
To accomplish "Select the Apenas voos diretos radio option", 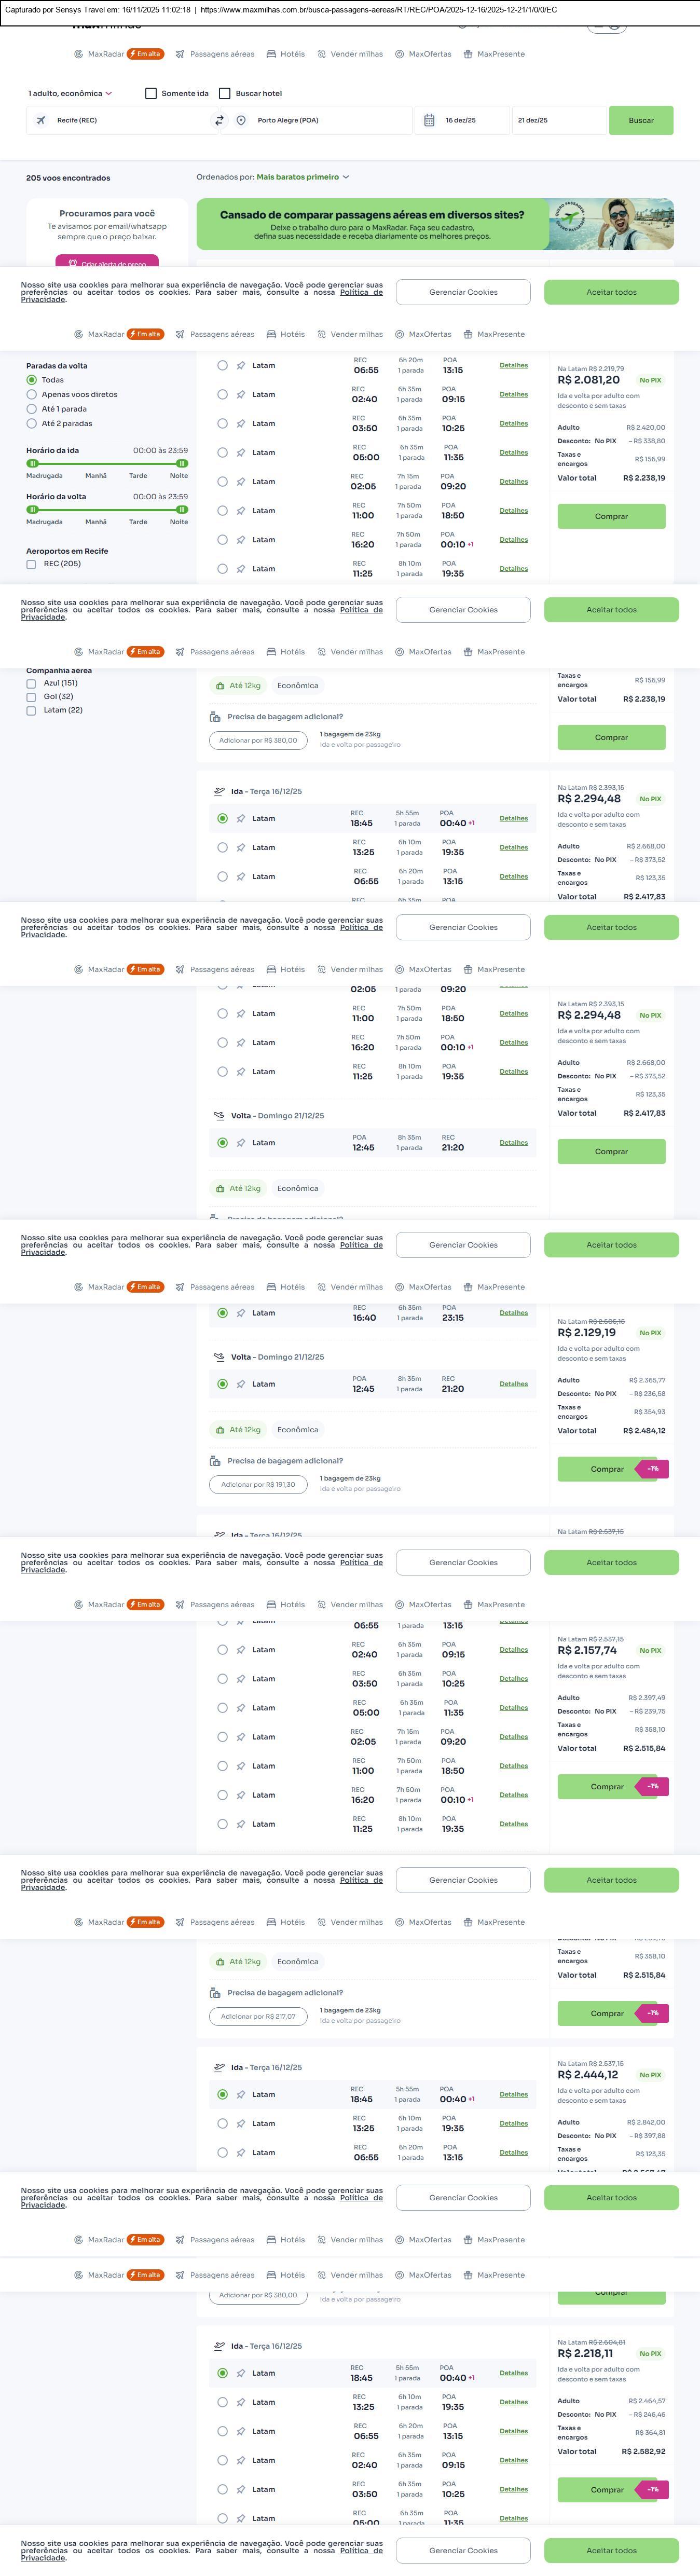I will [x=31, y=394].
